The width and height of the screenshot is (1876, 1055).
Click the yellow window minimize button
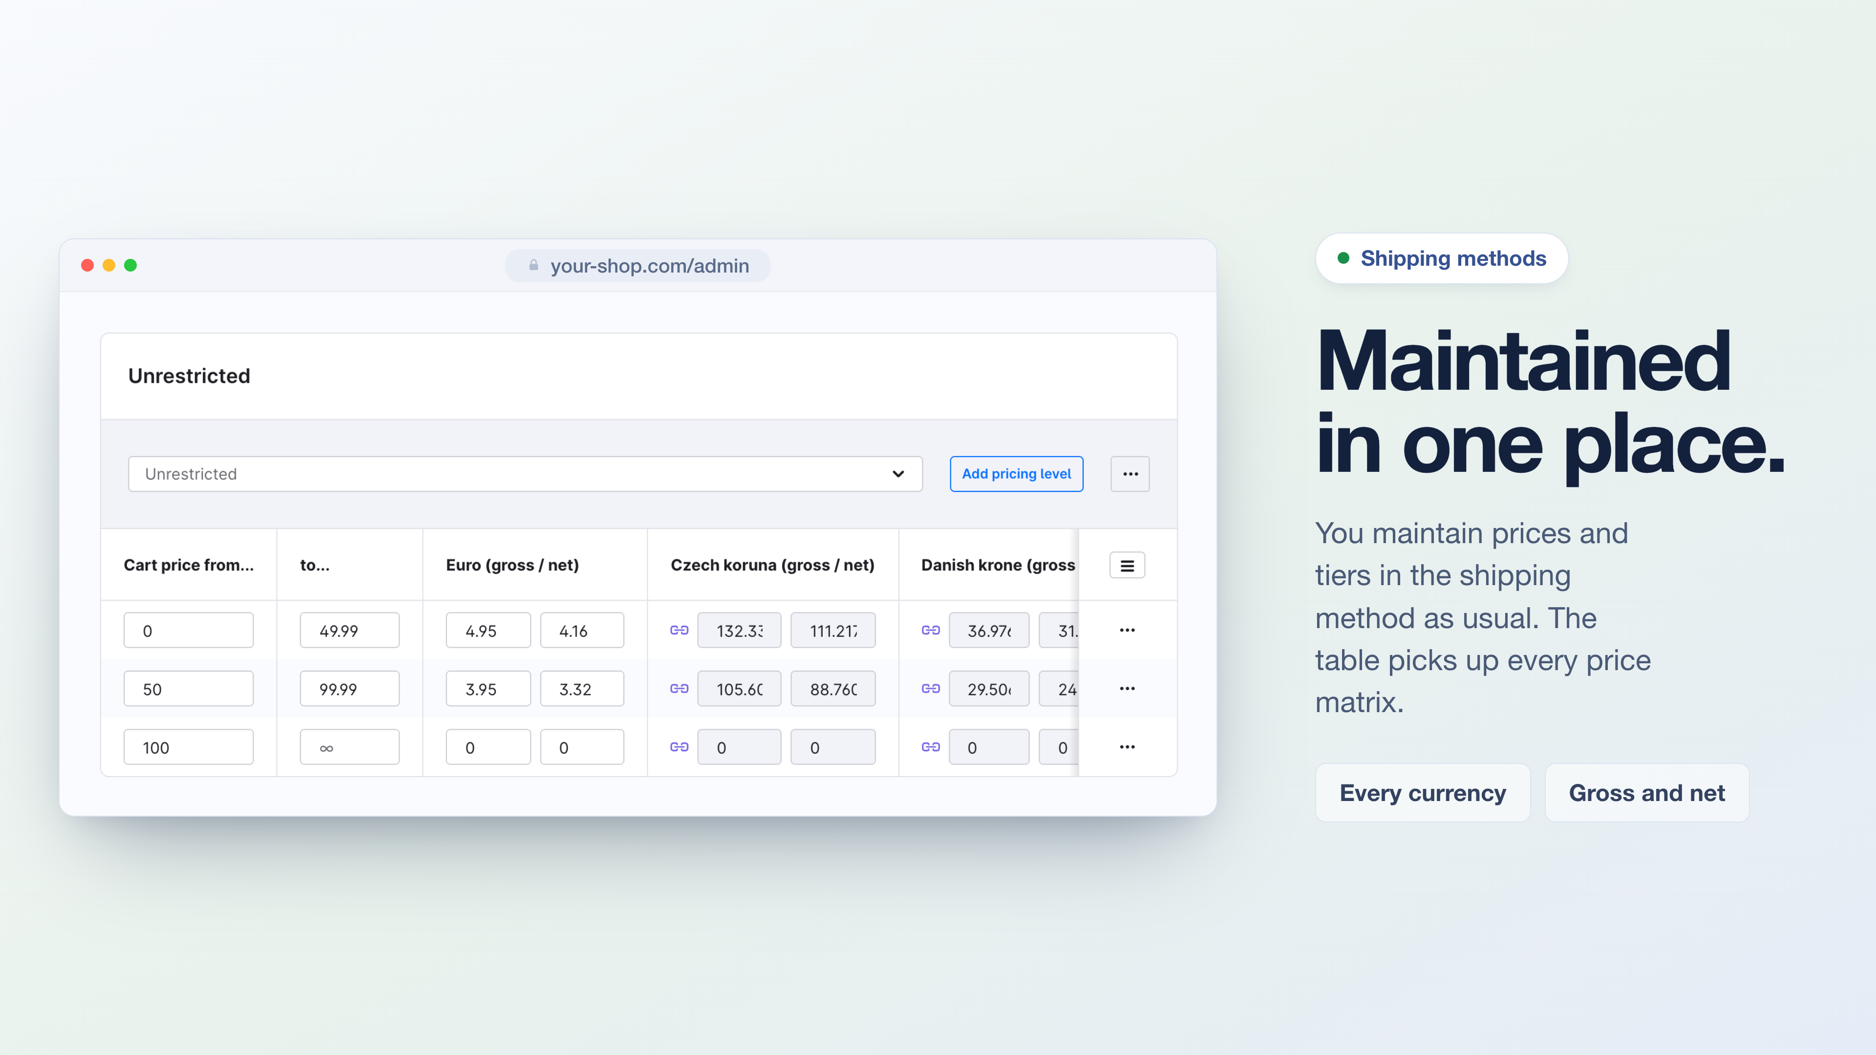pos(108,265)
